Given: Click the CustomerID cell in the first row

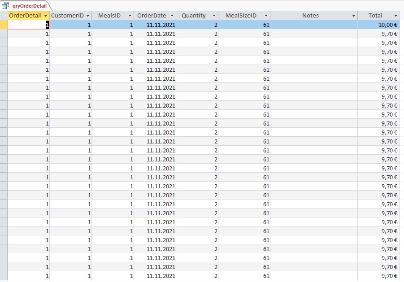Looking at the screenshot, I should point(70,25).
